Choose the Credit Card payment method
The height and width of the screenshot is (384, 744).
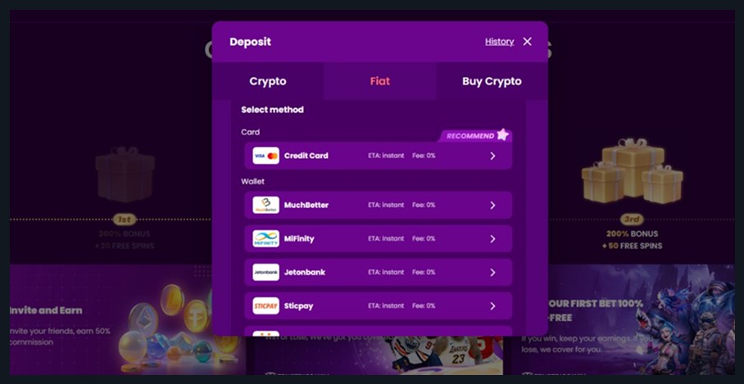point(379,156)
